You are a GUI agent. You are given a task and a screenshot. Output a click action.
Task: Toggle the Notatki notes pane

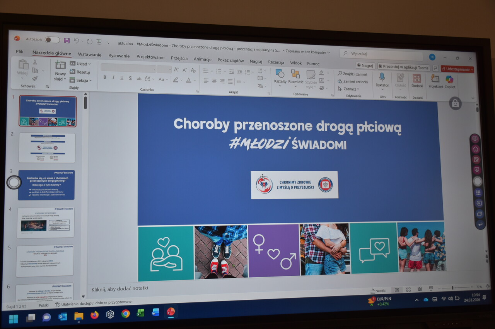[378, 290]
